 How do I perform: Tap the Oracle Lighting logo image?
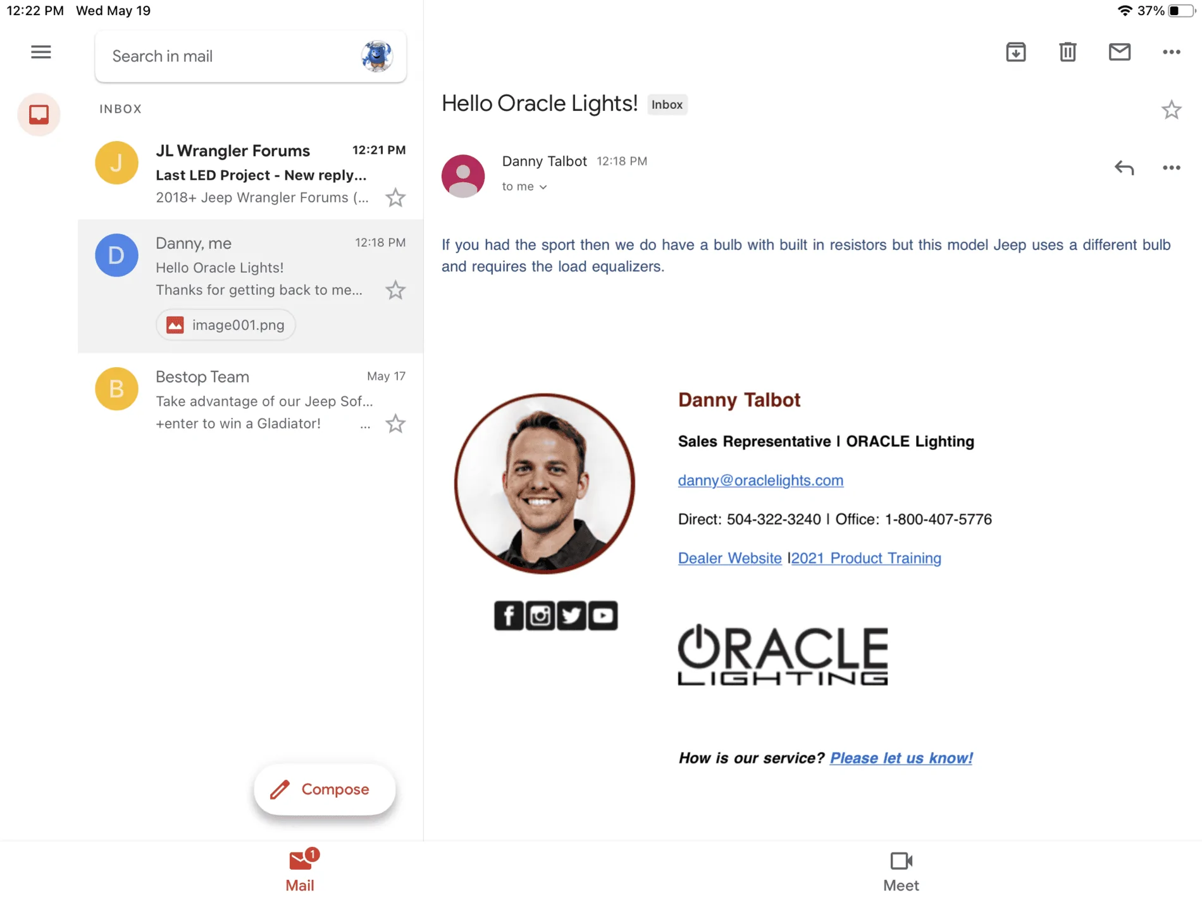(783, 655)
